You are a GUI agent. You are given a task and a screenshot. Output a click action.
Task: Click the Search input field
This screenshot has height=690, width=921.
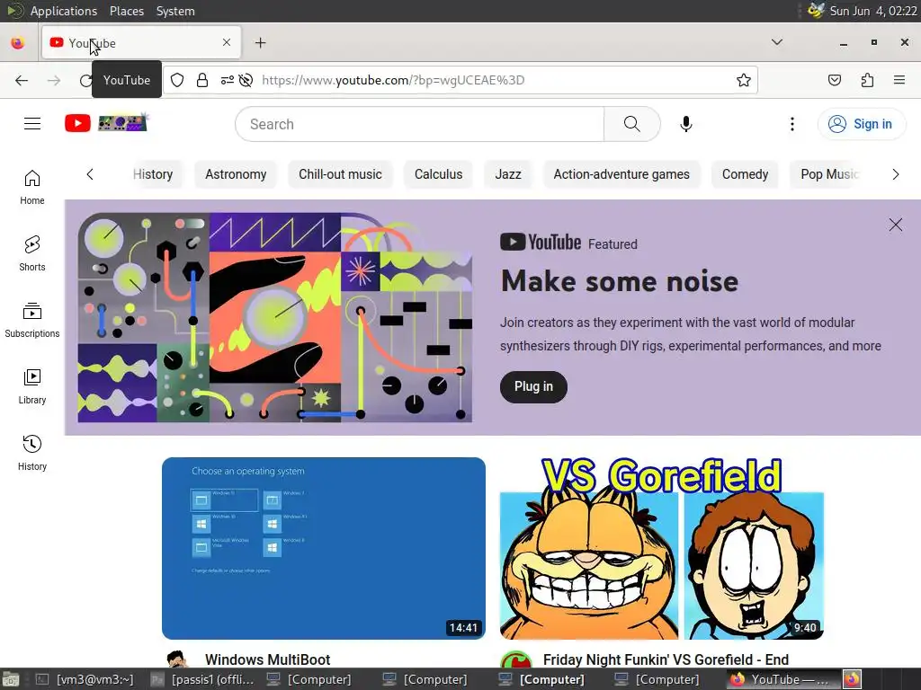coord(419,124)
